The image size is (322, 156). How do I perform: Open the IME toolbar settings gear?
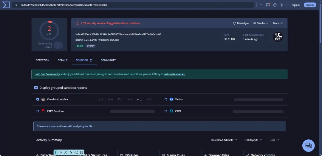point(81,152)
